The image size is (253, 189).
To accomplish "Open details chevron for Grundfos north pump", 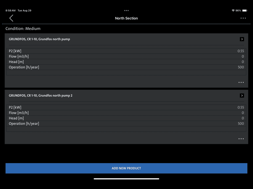I will pyautogui.click(x=242, y=39).
